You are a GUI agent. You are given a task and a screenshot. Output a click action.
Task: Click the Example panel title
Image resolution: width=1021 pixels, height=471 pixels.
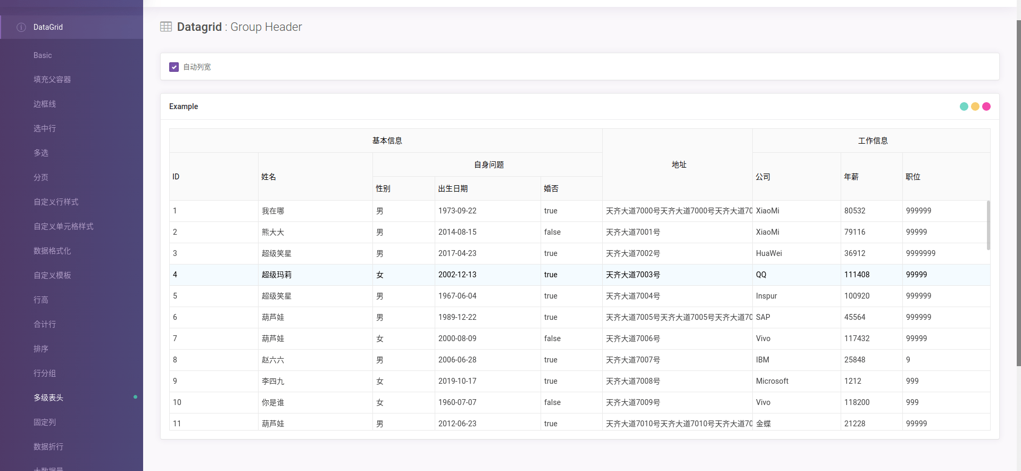(x=184, y=106)
